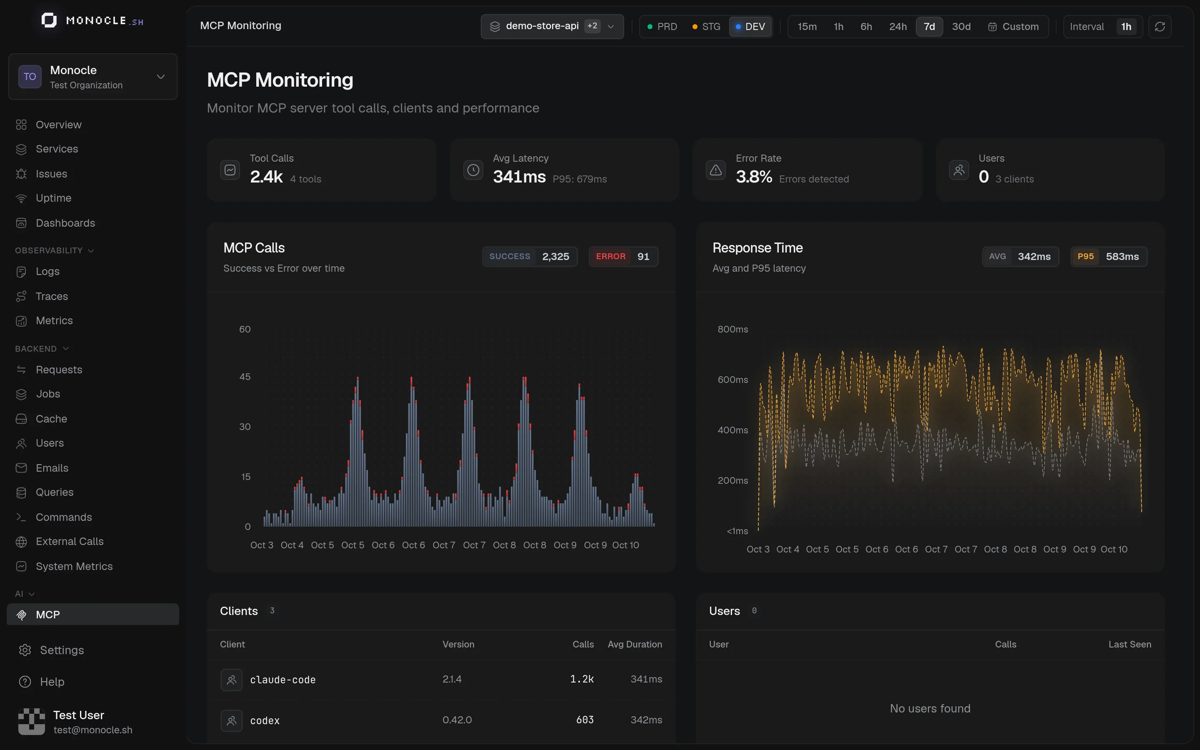Open the Issues bug icon
This screenshot has height=750, width=1200.
click(x=21, y=174)
